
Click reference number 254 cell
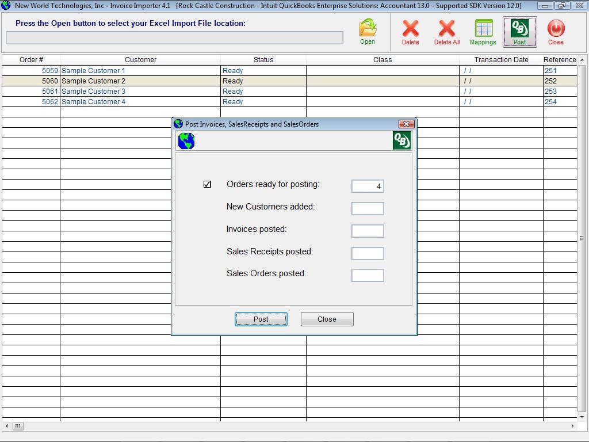pos(560,101)
